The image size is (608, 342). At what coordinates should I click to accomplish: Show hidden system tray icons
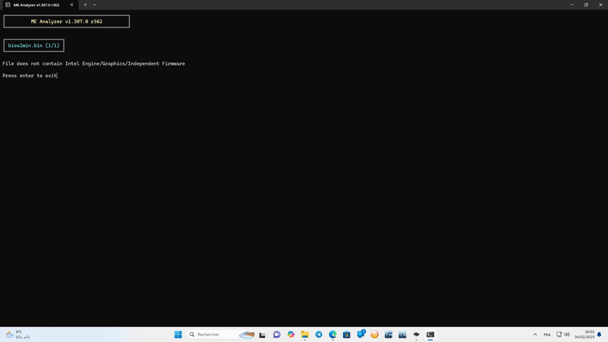pyautogui.click(x=535, y=335)
